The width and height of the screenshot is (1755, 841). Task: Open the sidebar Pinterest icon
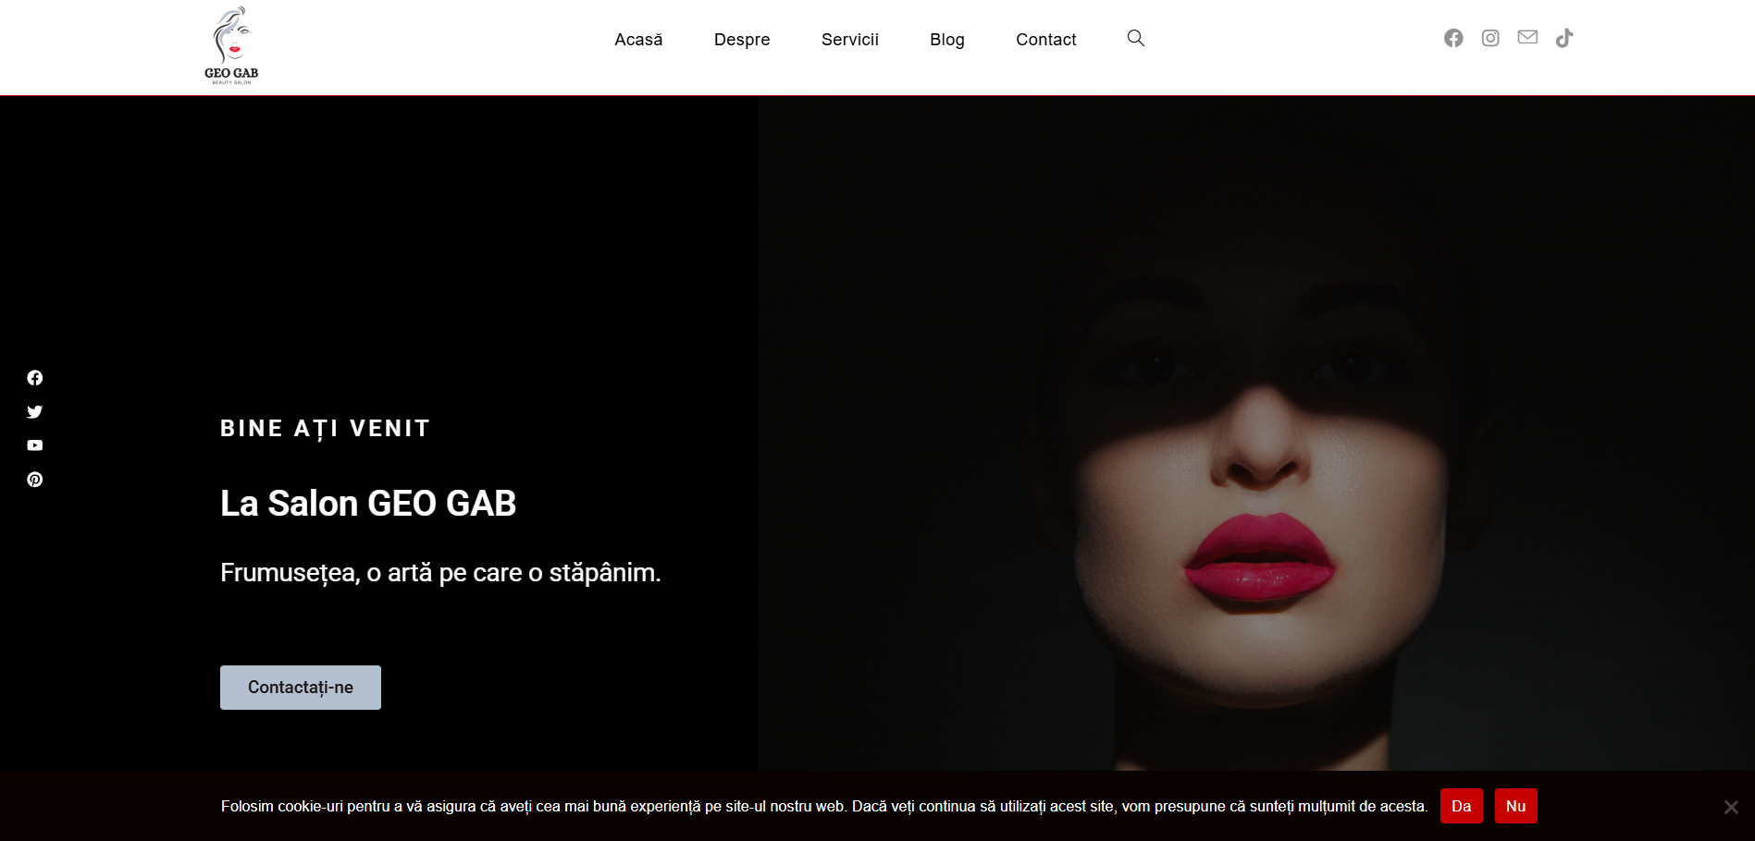(x=35, y=480)
